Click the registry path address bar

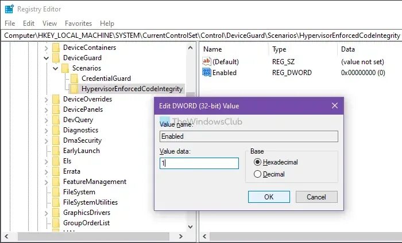point(201,36)
